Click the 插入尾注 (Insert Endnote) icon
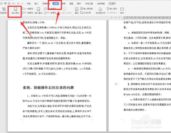This screenshot has width=171, height=133. tap(38, 9)
